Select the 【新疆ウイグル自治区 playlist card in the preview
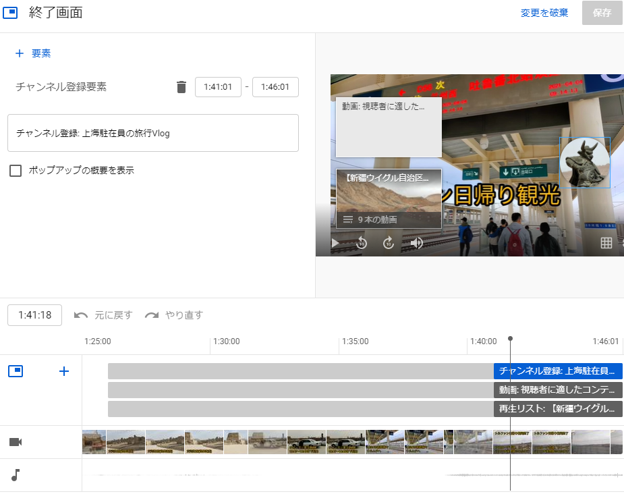This screenshot has height=494, width=624. point(389,198)
